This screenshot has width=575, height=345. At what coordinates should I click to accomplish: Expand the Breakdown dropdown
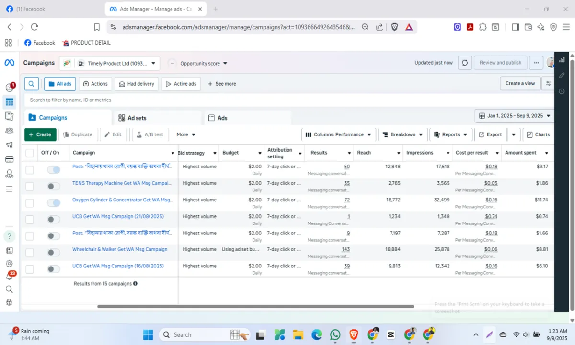[x=402, y=134]
